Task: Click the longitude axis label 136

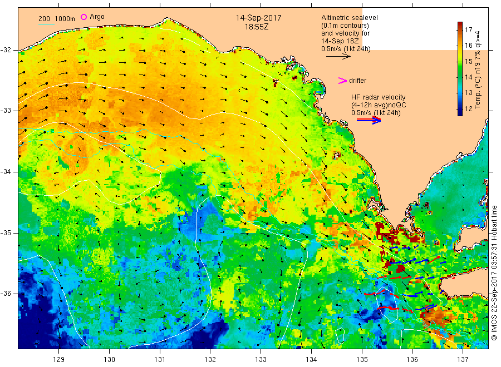Action: click(412, 360)
